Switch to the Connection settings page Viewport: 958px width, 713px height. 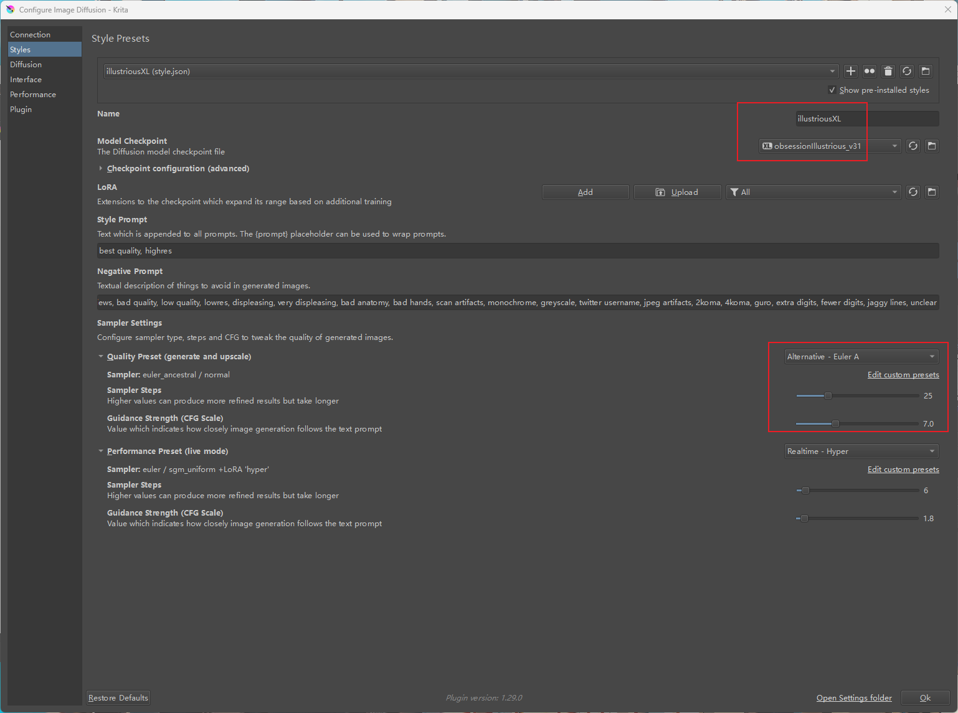[45, 34]
